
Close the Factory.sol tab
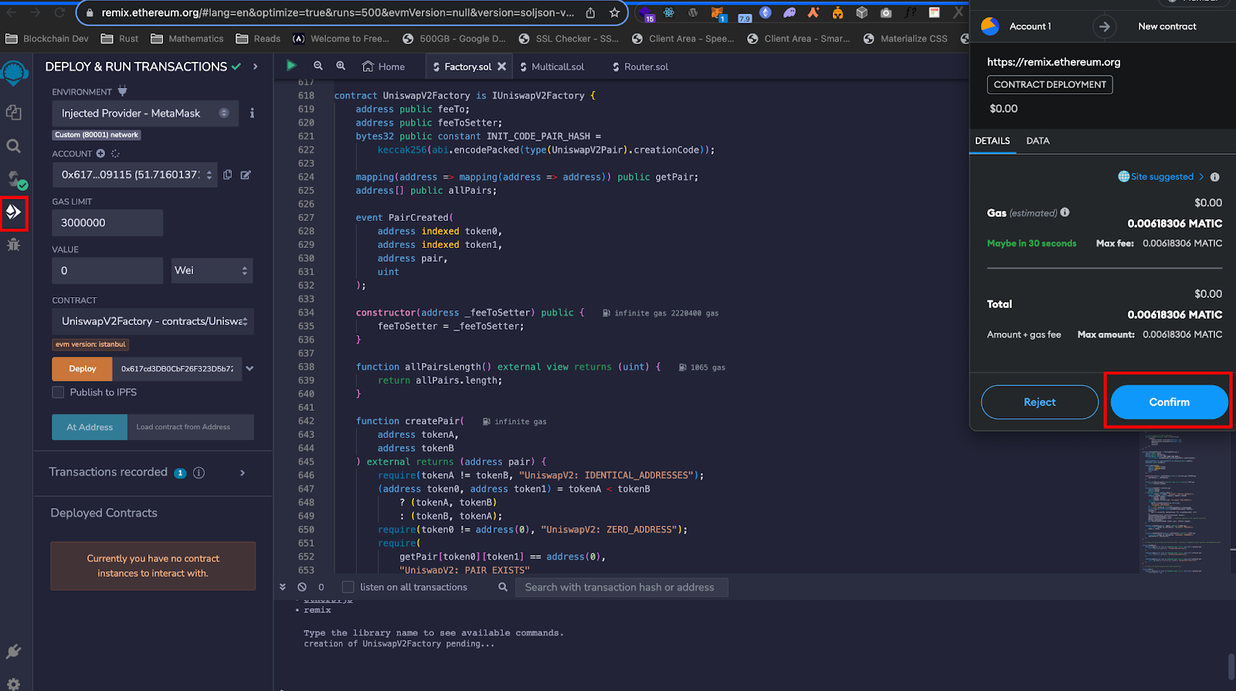[502, 66]
